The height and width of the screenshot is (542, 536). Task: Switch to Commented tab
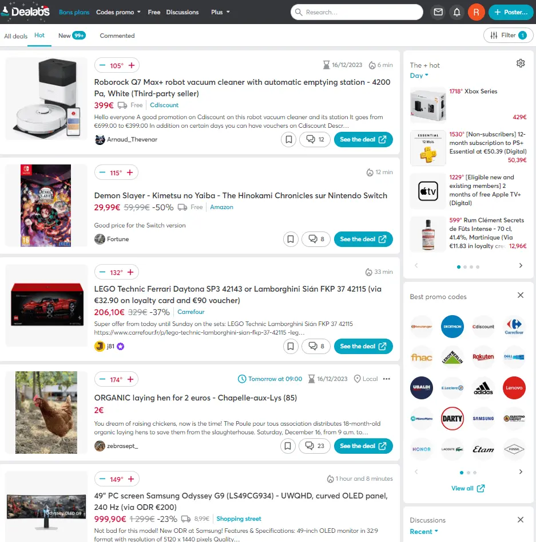(117, 36)
